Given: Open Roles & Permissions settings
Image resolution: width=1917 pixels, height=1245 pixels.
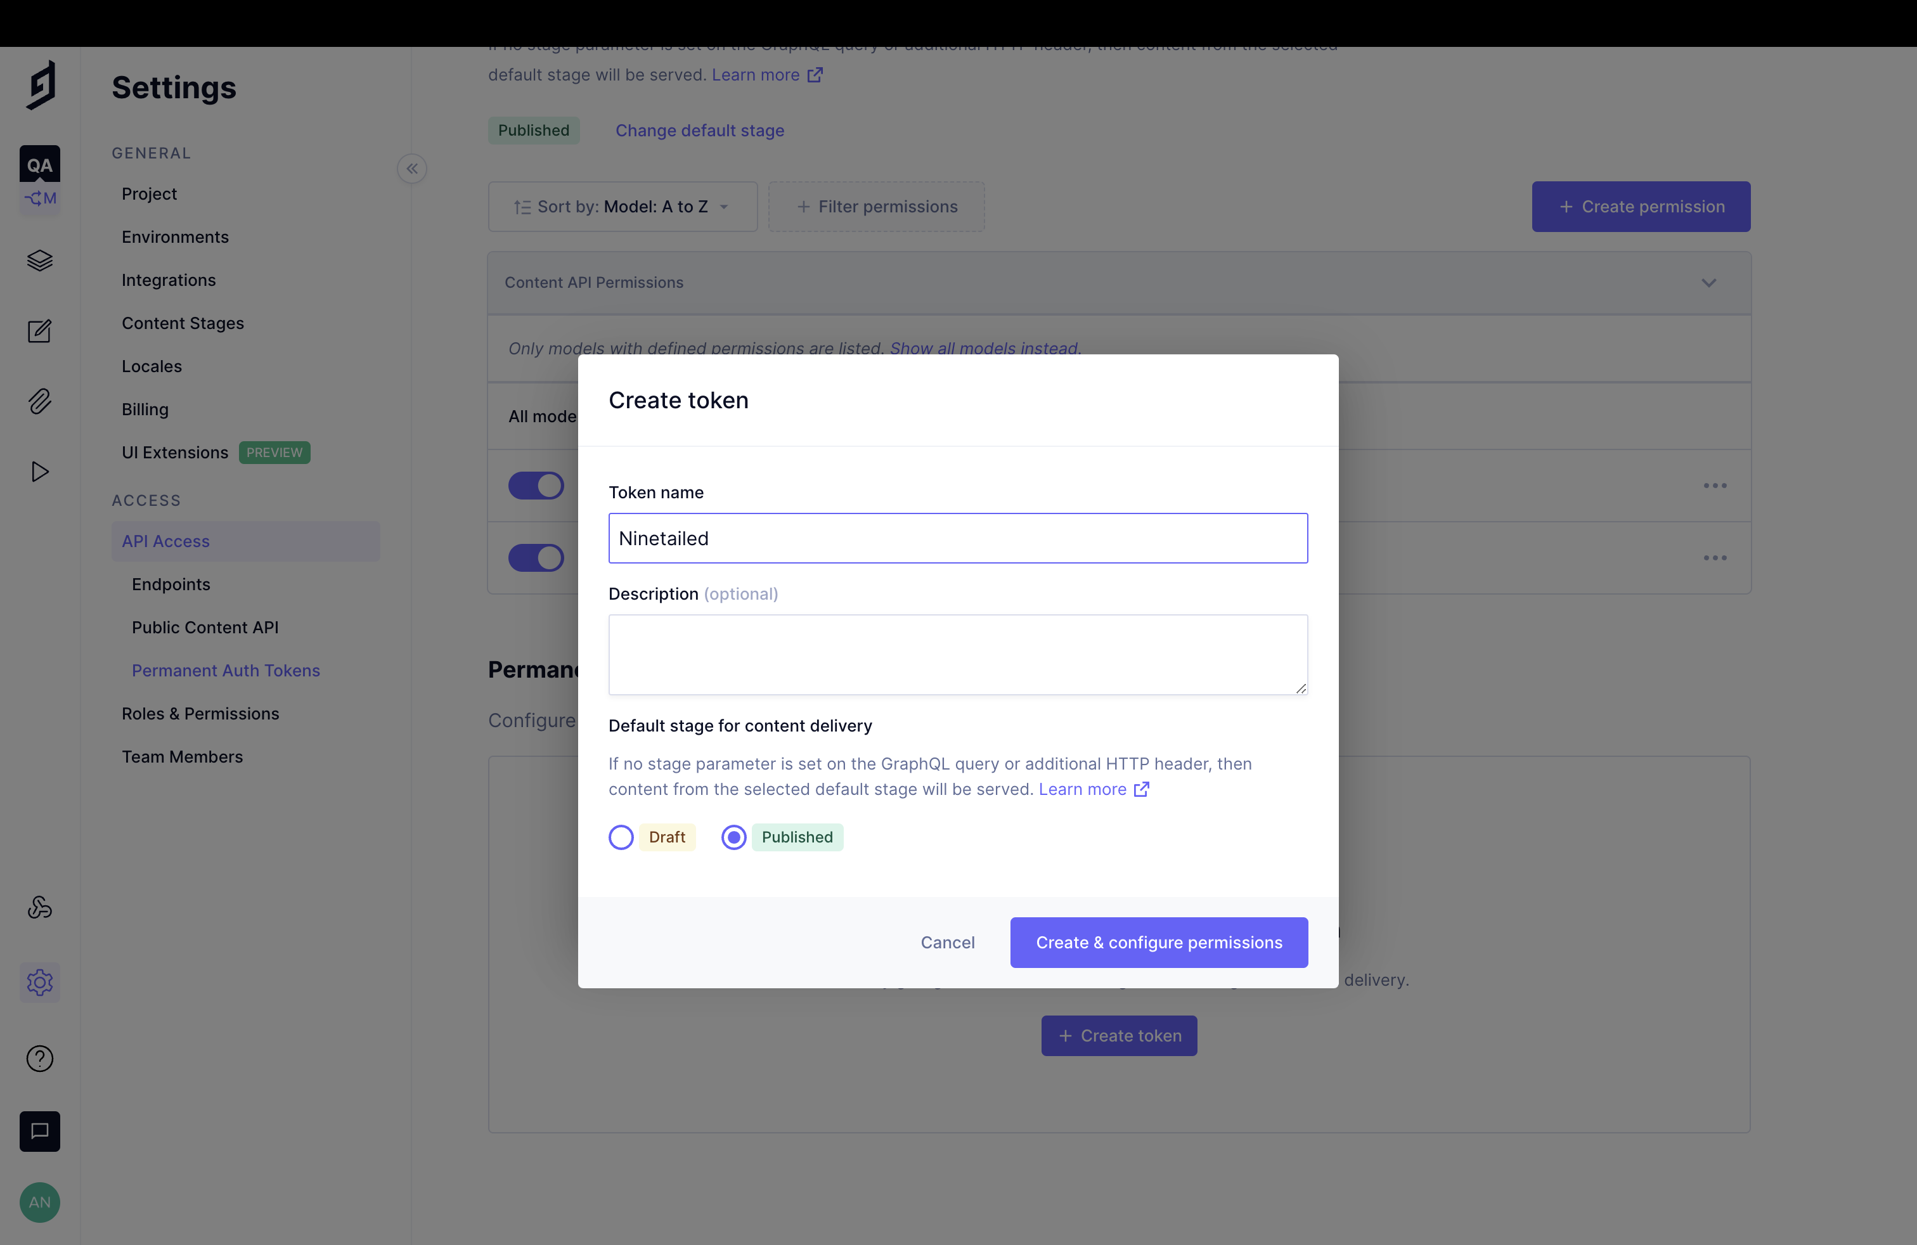Looking at the screenshot, I should click(200, 714).
